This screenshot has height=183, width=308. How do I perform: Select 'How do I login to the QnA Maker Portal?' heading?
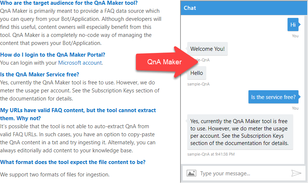[53, 55]
